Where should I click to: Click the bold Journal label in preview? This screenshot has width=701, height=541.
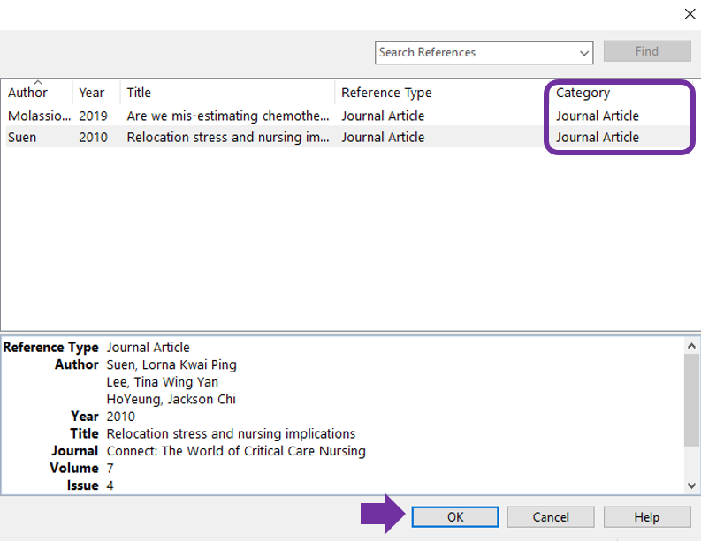pos(74,451)
